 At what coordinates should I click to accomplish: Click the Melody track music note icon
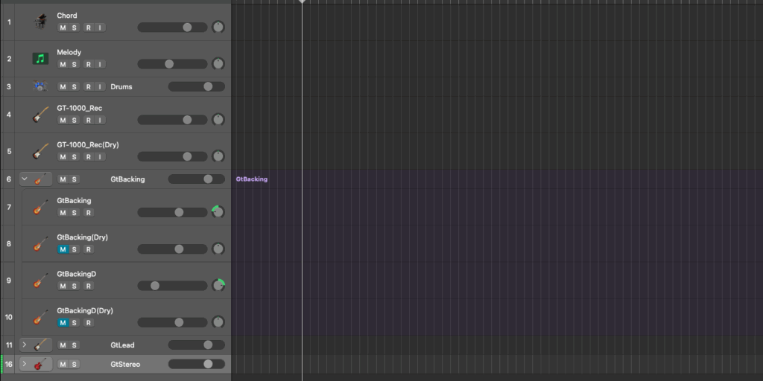[40, 59]
